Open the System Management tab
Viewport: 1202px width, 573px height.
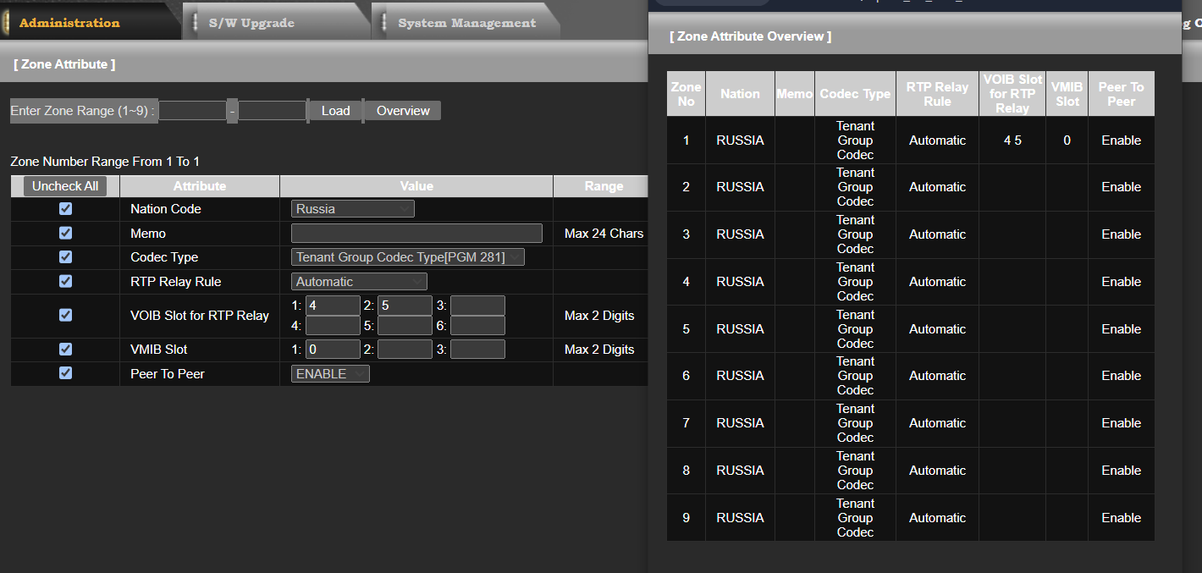coord(466,23)
